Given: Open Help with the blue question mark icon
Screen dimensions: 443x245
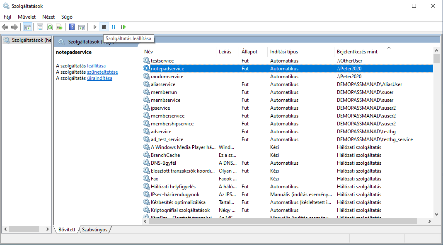Looking at the screenshot, I should 72,27.
